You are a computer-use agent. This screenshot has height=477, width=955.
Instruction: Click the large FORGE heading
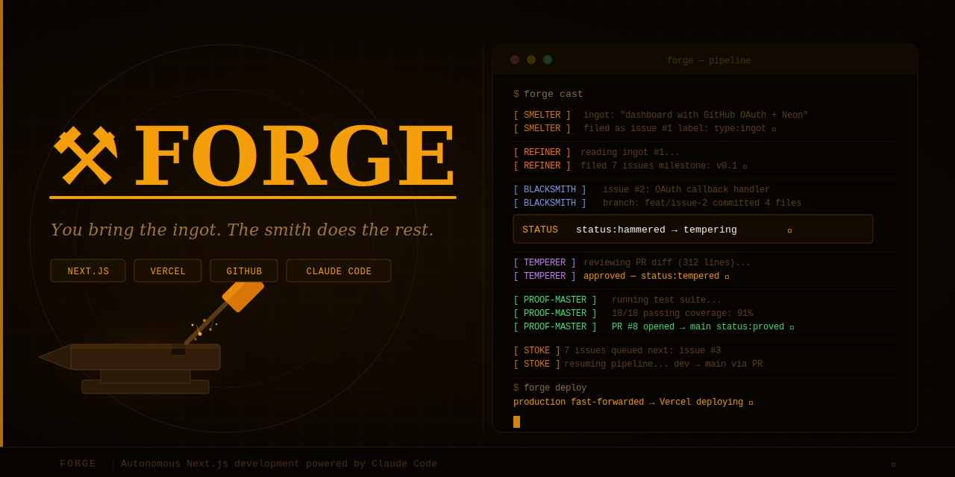[295, 155]
